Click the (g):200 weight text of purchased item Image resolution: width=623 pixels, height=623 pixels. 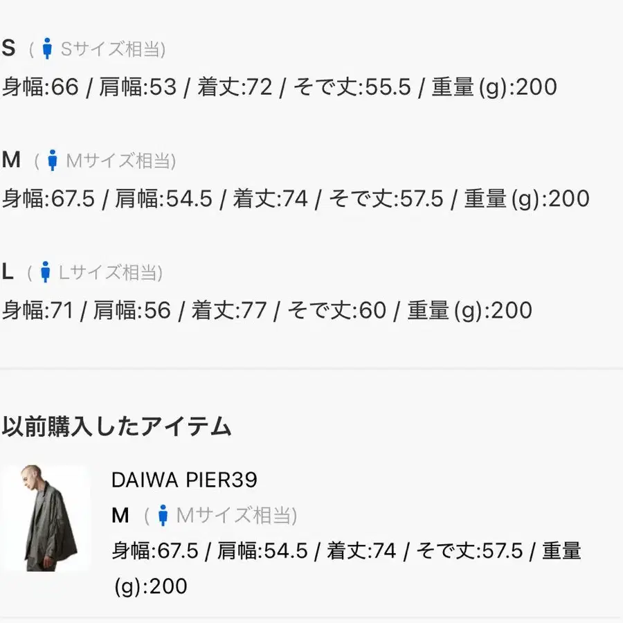tap(151, 586)
